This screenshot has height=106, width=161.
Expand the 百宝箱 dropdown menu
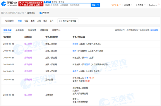128,5
